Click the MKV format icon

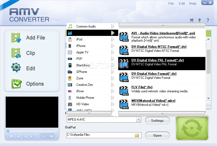[x=124, y=104]
